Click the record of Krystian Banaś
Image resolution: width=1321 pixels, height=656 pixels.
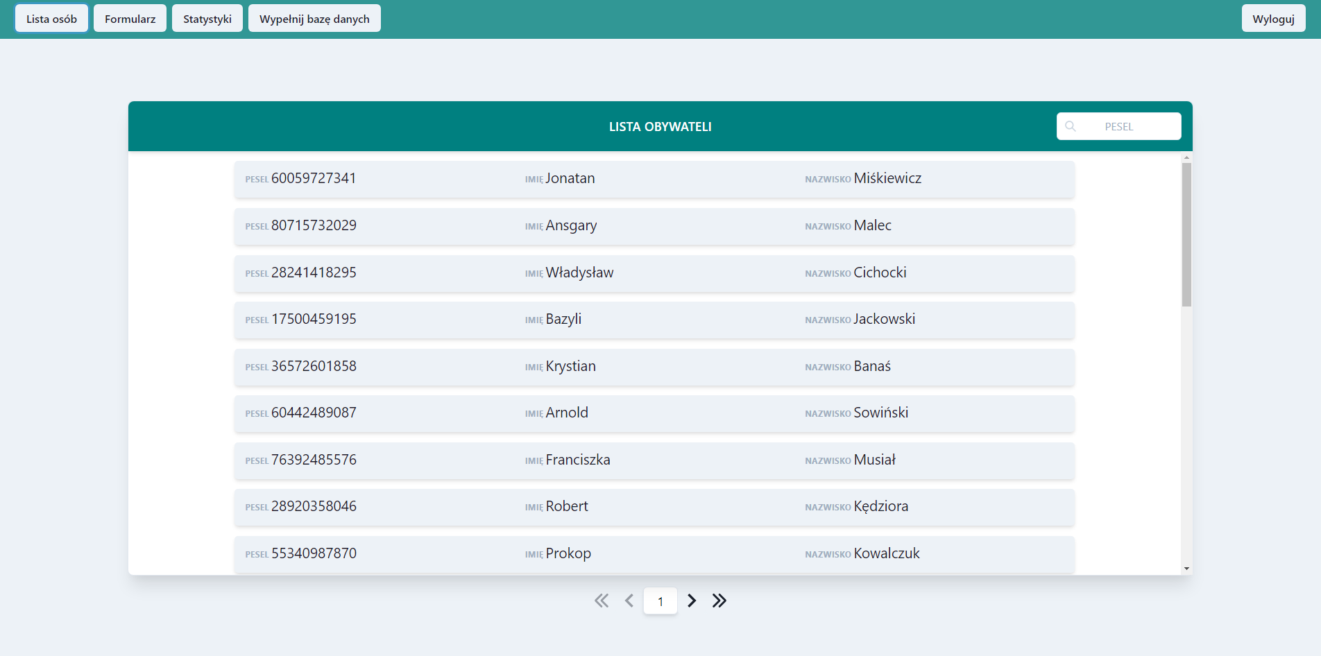pyautogui.click(x=654, y=367)
